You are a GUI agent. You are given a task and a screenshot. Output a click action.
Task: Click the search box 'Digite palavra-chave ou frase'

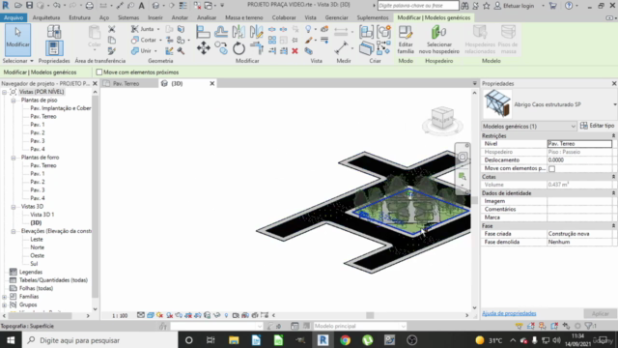coord(418,6)
